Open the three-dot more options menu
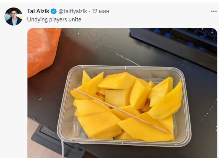This screenshot has width=219, height=158. 214,11
